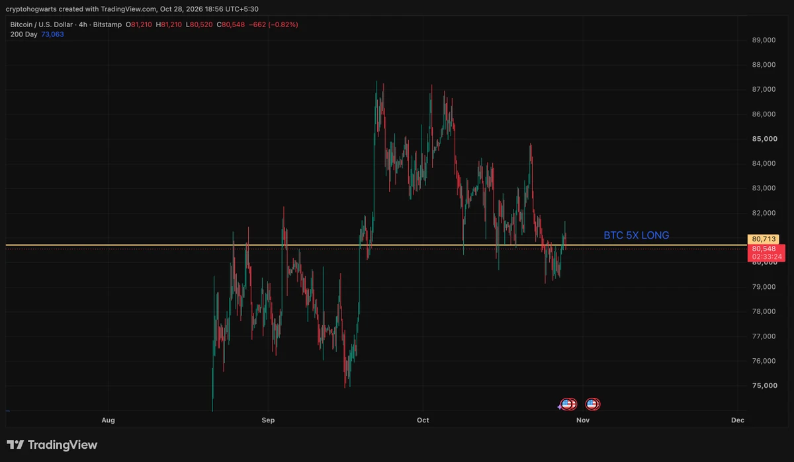Select the '200 Day' indicator label

[x=23, y=34]
